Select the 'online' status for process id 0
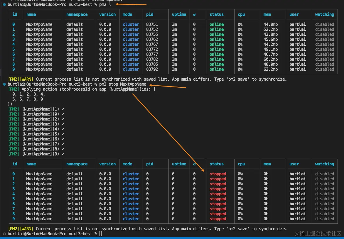This screenshot has width=344, height=239. pos(217,24)
